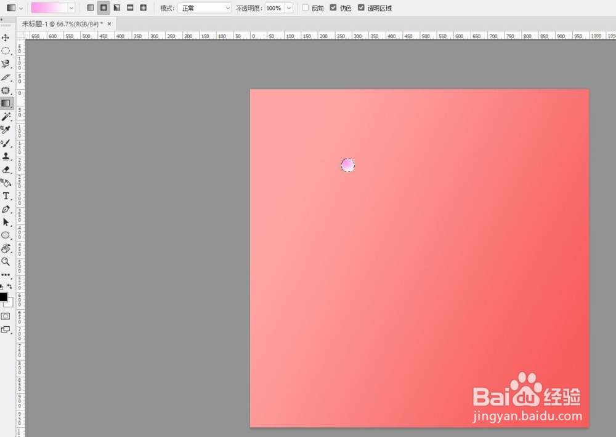Select the Elliptical Marquee tool
Image resolution: width=616 pixels, height=437 pixels.
point(6,51)
